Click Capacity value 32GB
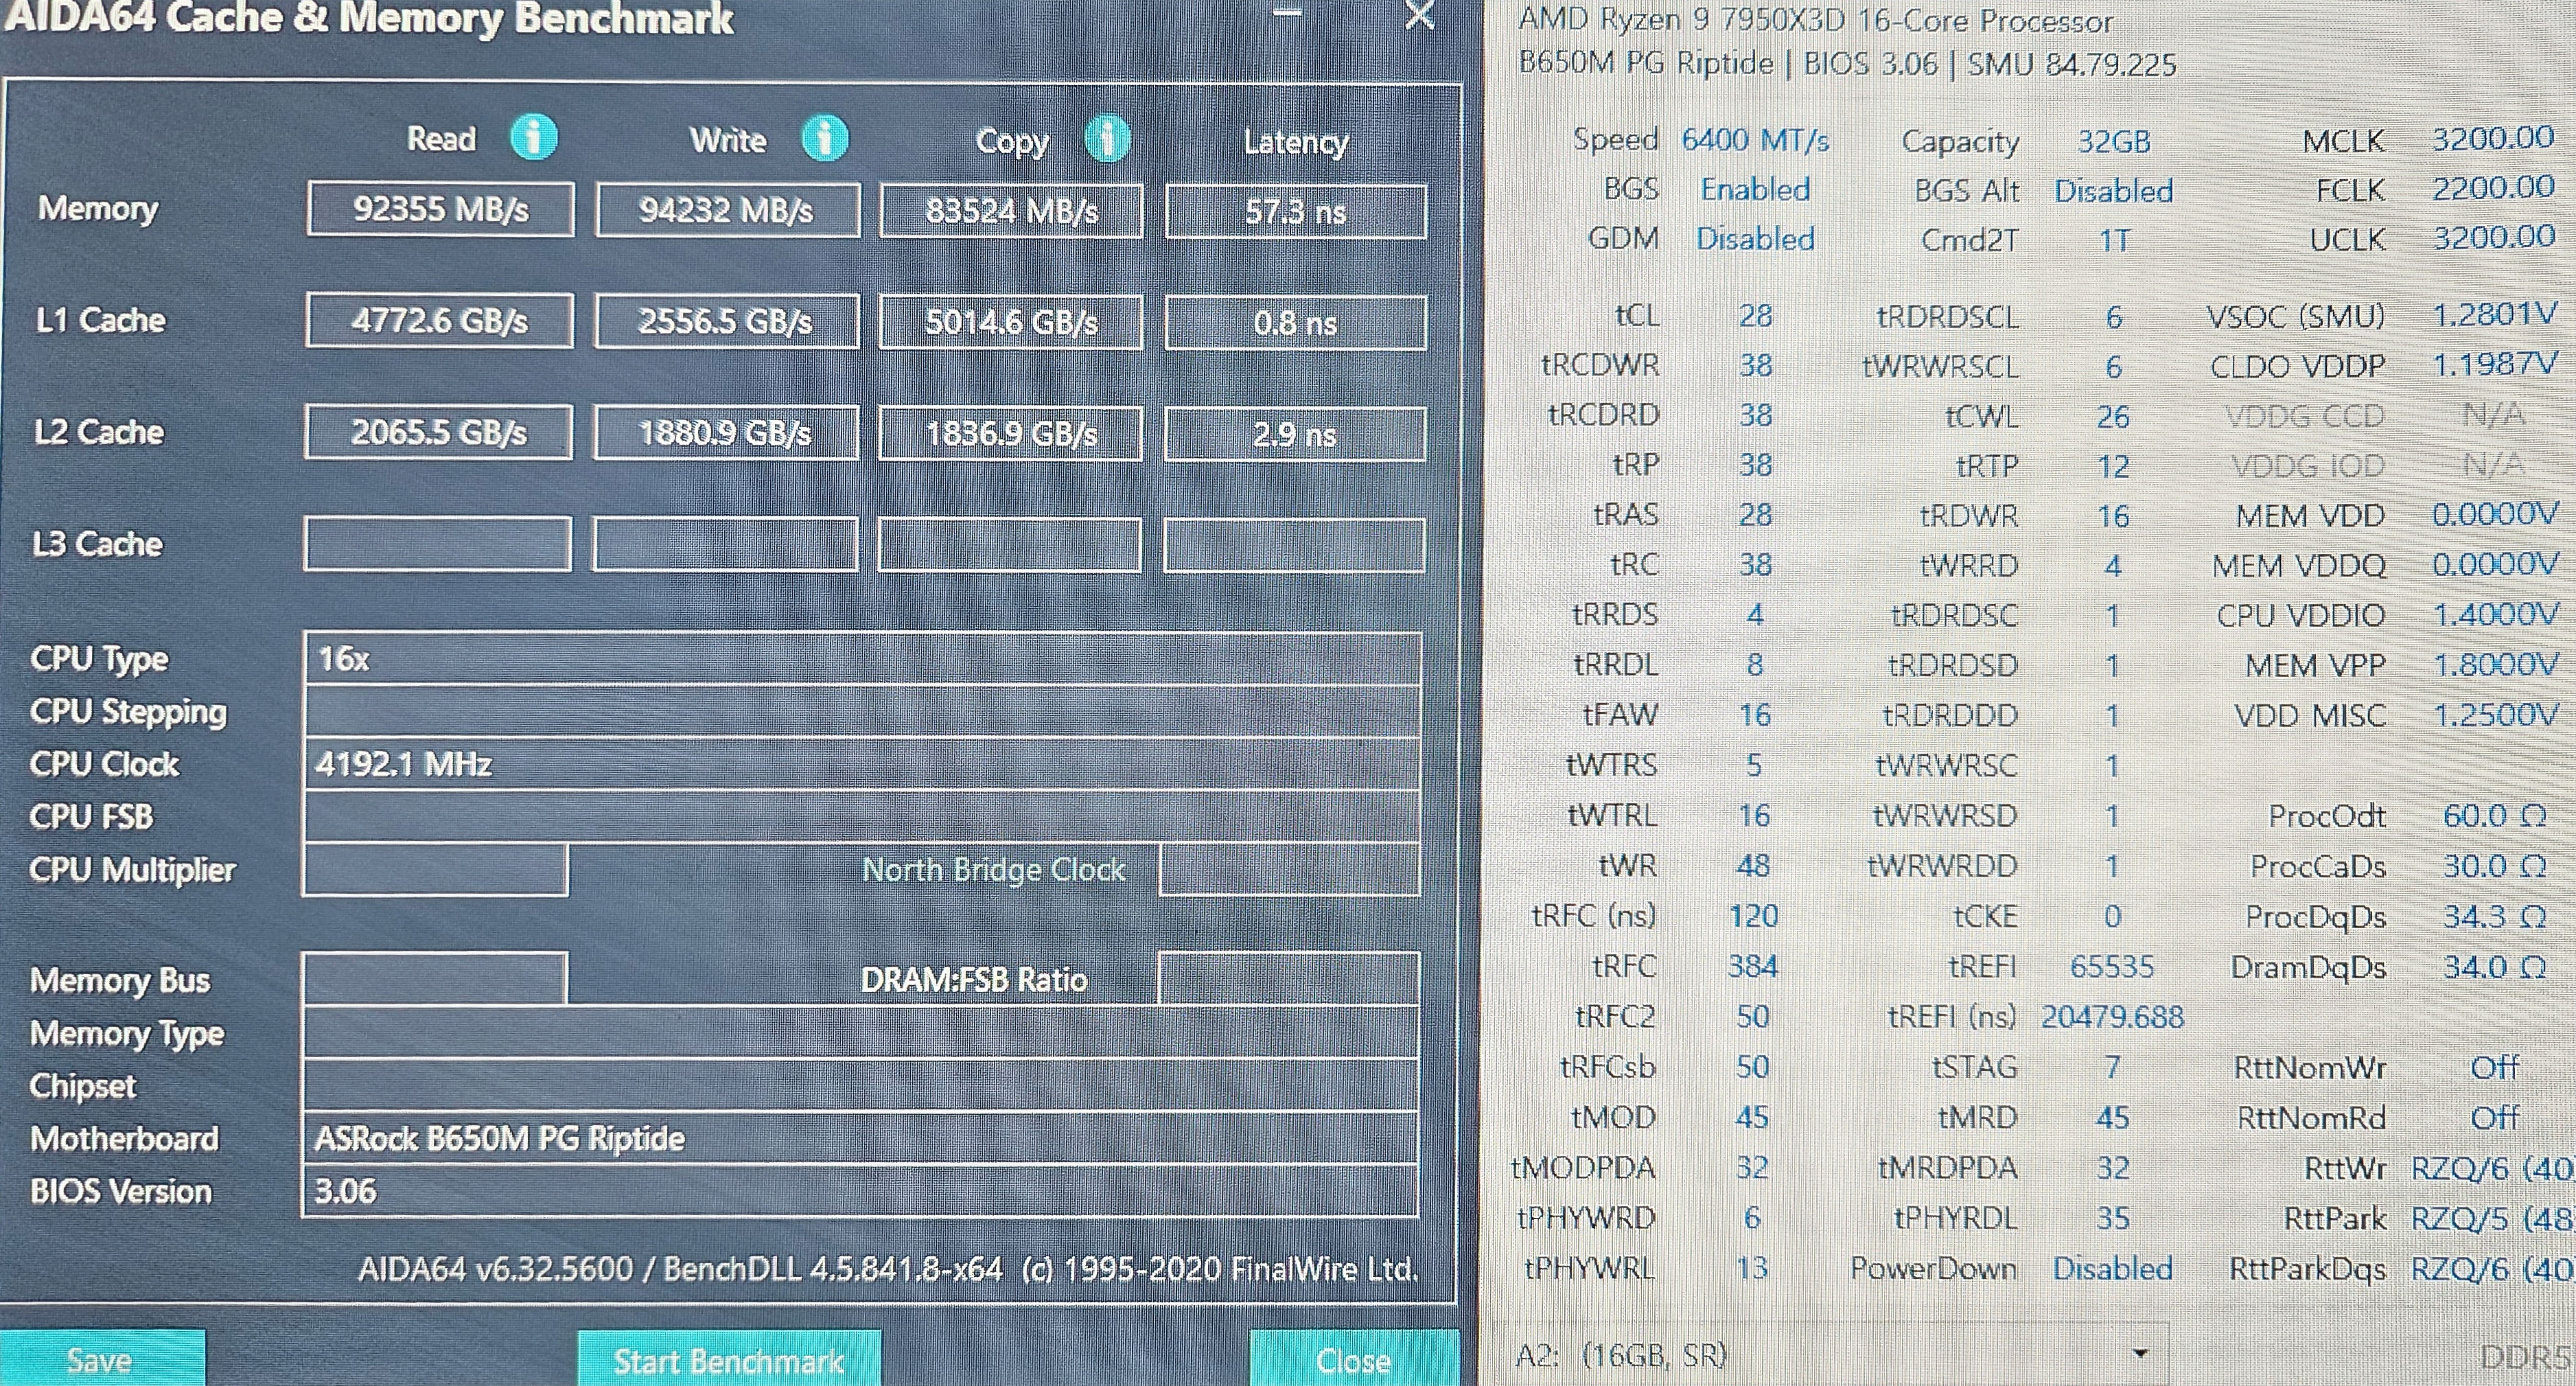 tap(2114, 142)
